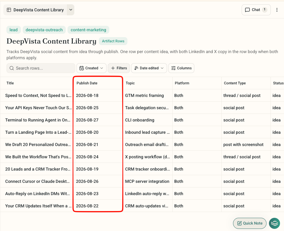This screenshot has height=231, width=284.
Task: Click the Content Type column header
Action: click(235, 83)
